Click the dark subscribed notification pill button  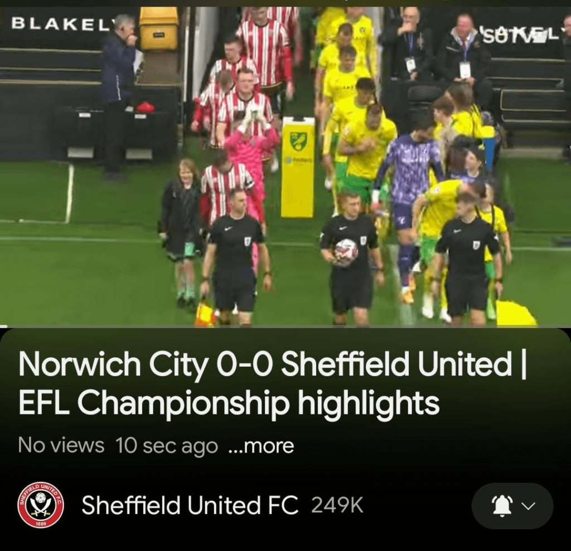pos(512,506)
